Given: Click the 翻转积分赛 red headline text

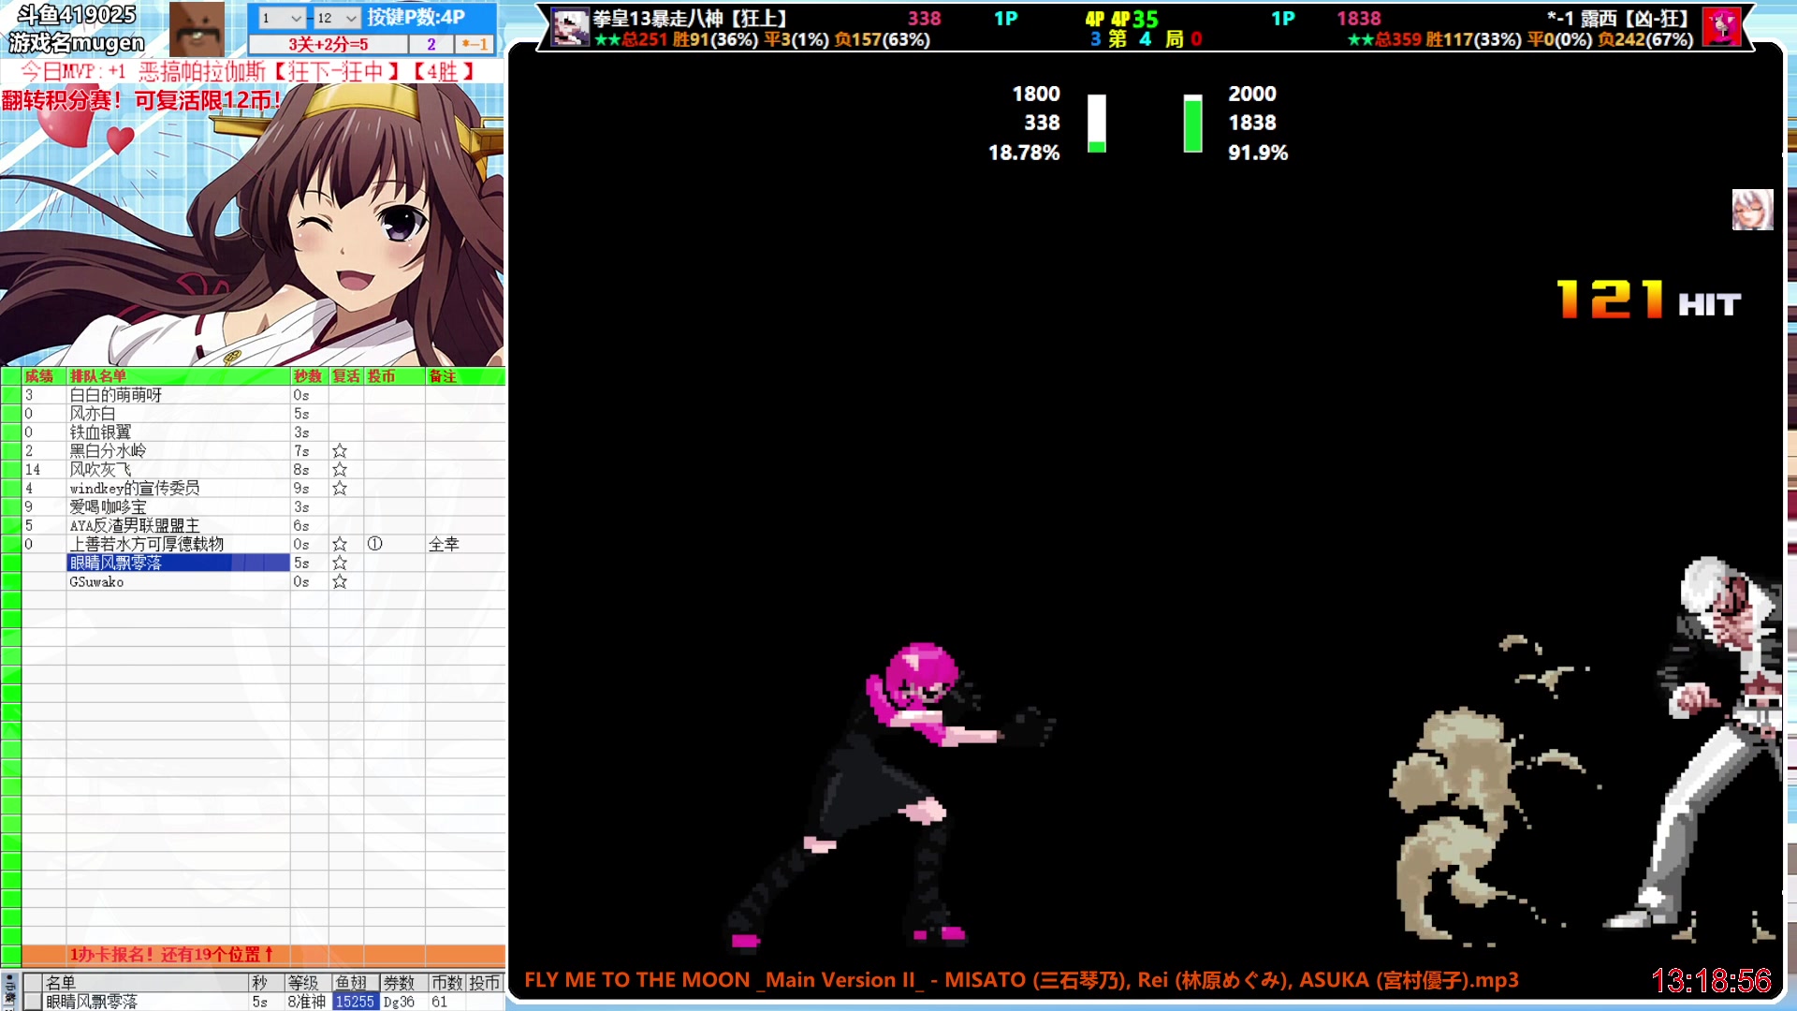Looking at the screenshot, I should [140, 100].
